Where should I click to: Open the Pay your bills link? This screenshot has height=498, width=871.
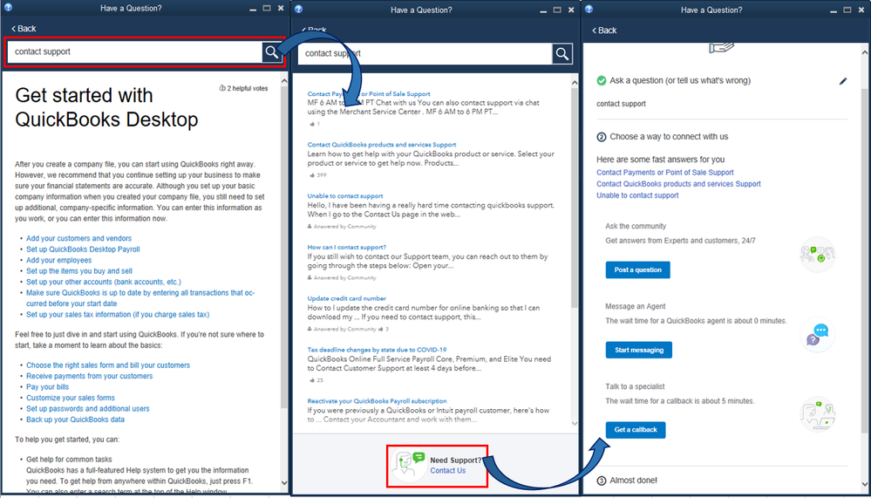[48, 387]
